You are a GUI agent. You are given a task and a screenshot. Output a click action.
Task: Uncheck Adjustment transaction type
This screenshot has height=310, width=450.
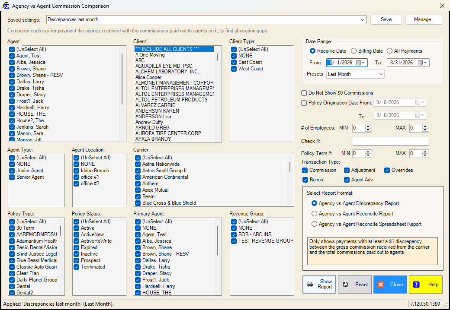347,170
